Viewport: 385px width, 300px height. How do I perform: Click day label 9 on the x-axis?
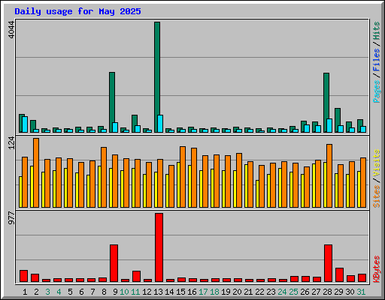tap(115, 292)
